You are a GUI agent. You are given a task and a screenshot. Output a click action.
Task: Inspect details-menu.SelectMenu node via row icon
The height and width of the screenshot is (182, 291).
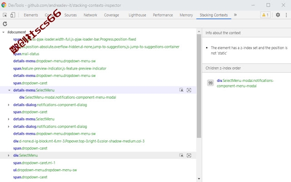click(x=181, y=90)
